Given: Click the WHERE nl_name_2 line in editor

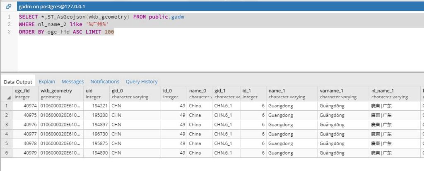Looking at the screenshot, I should [63, 24].
